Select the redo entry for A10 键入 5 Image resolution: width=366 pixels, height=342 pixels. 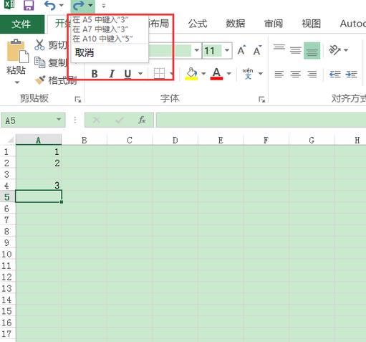[x=102, y=39]
